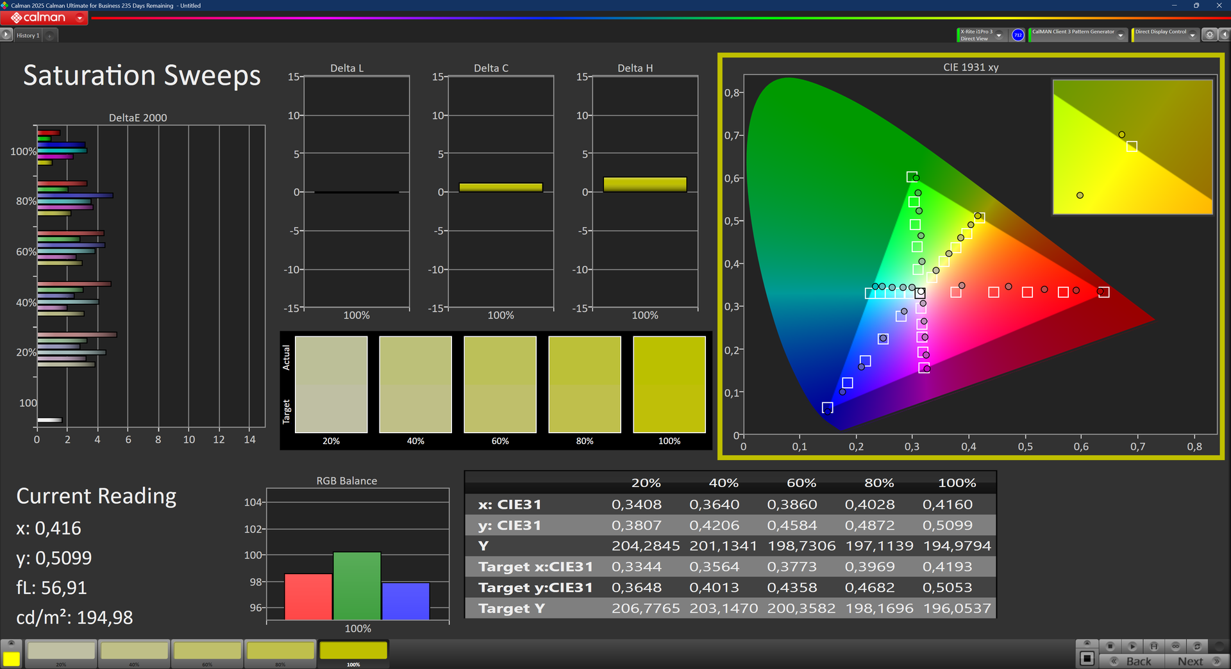Click Target y:CIE31 value 0,5053
Image resolution: width=1231 pixels, height=669 pixels.
pyautogui.click(x=948, y=588)
